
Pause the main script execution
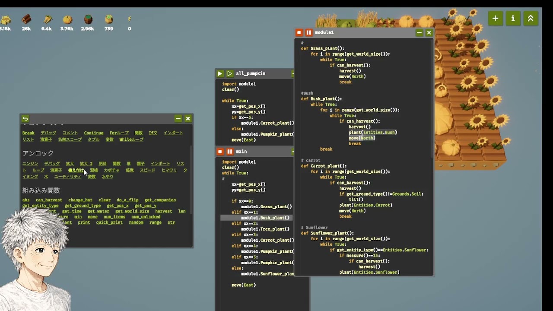click(230, 152)
